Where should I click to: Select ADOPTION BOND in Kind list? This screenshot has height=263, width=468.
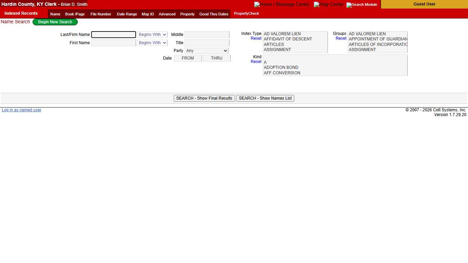click(281, 67)
